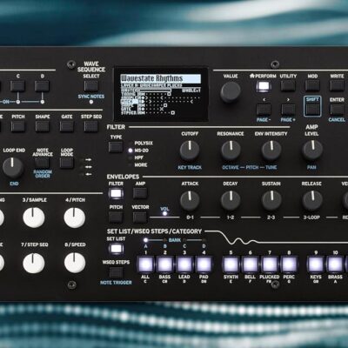
Task: Select layer C button
Action: (18, 86)
